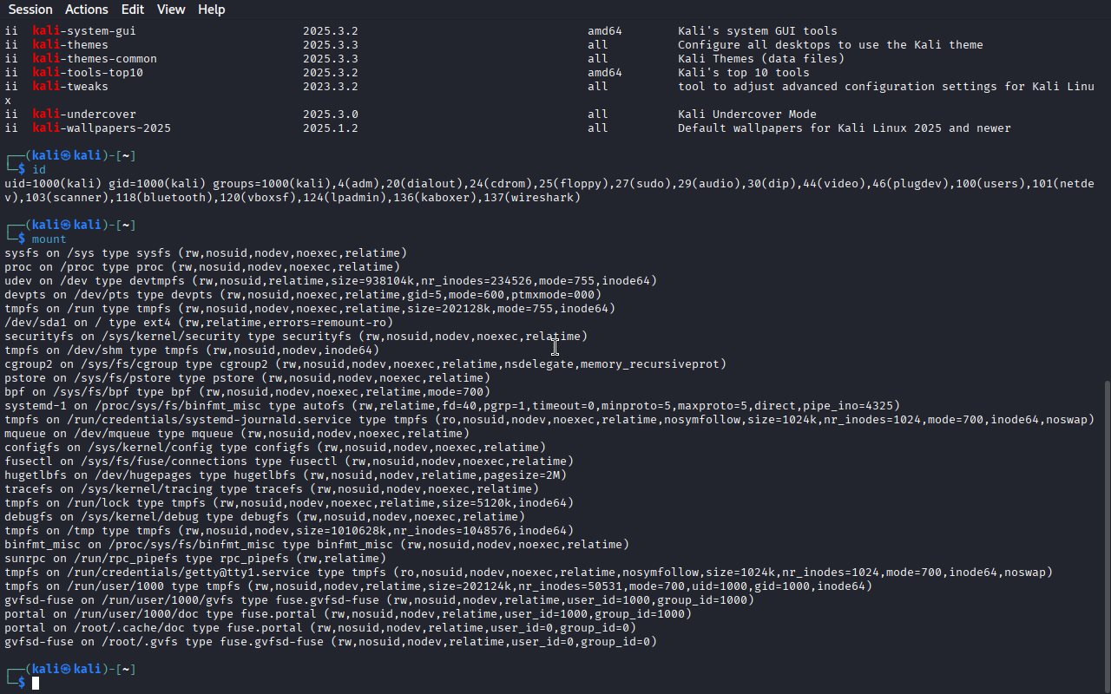Click the 'kali-wallpapers-2025' package name
The height and width of the screenshot is (694, 1111).
click(102, 128)
